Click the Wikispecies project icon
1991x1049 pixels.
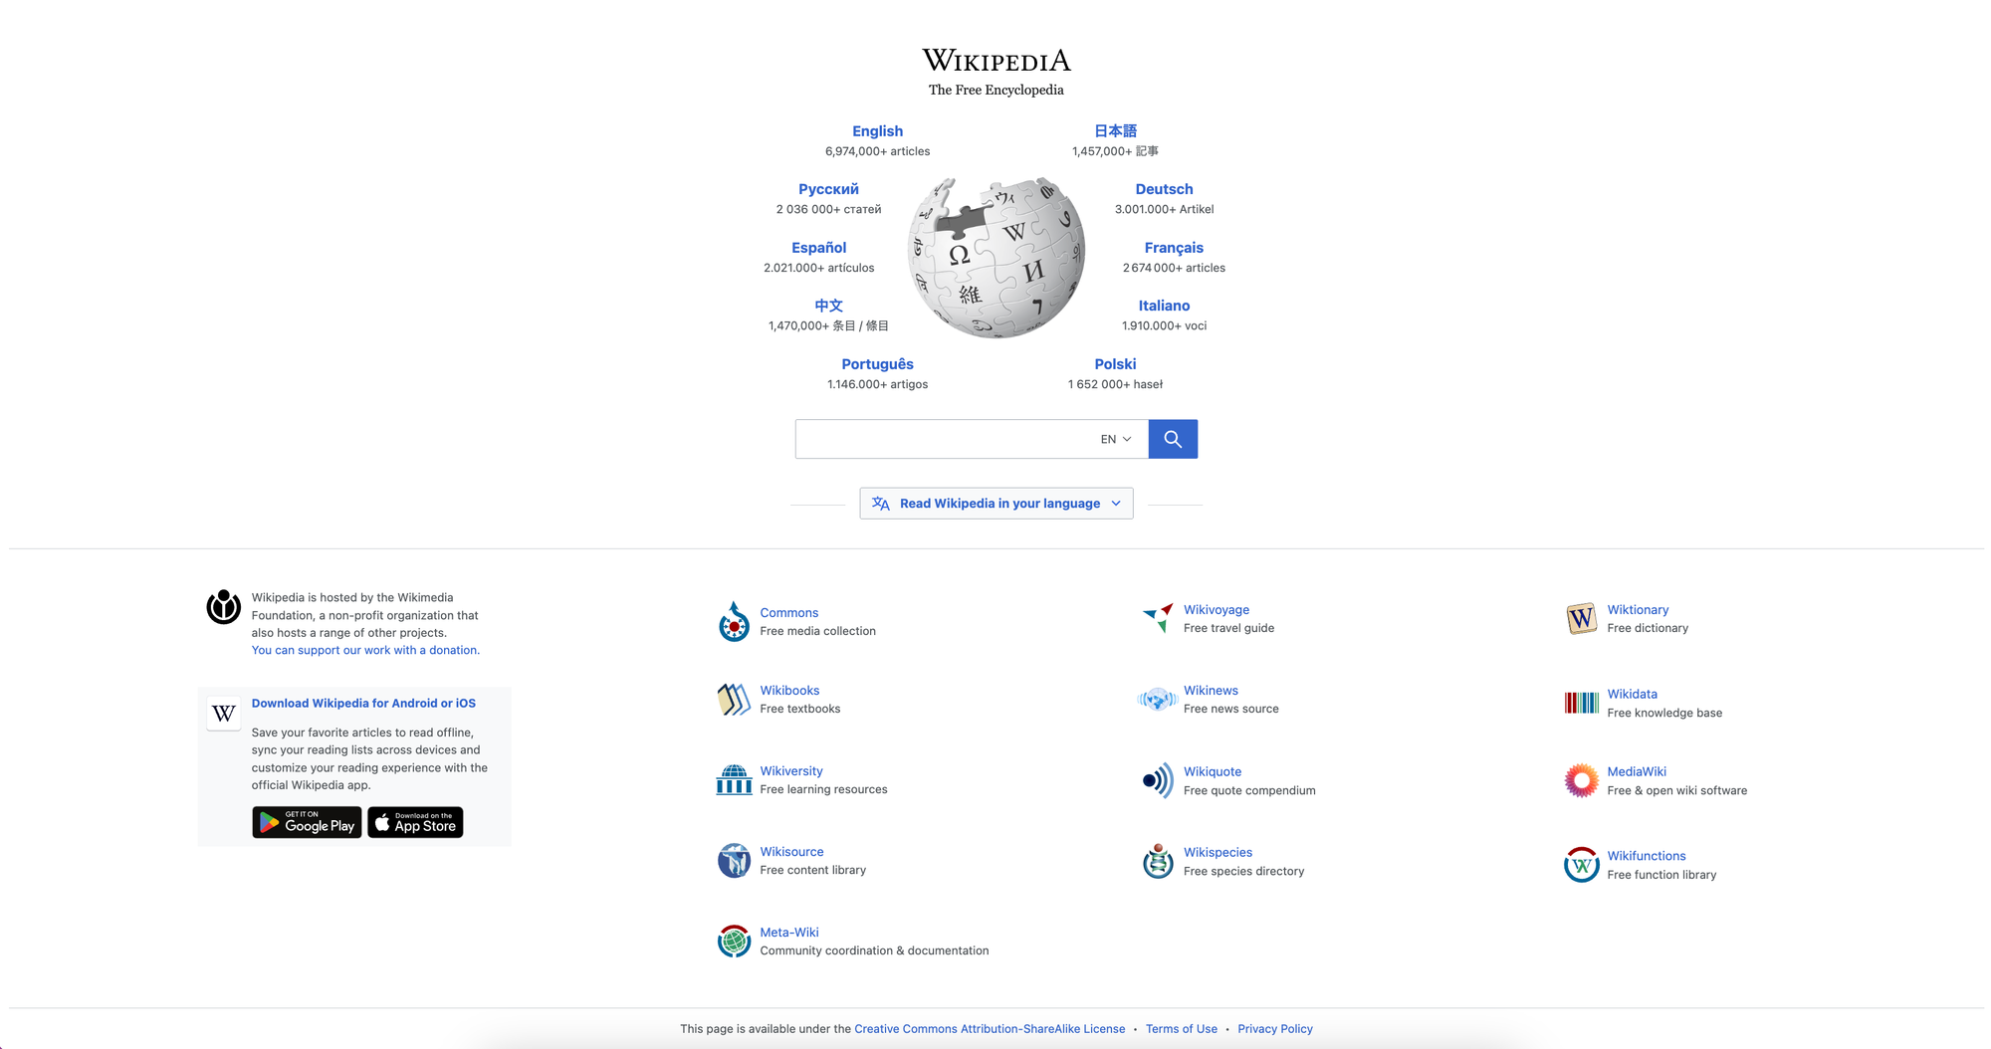point(1158,861)
